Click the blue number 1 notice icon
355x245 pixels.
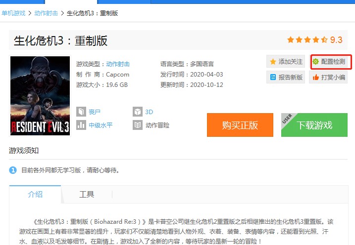click(x=13, y=170)
